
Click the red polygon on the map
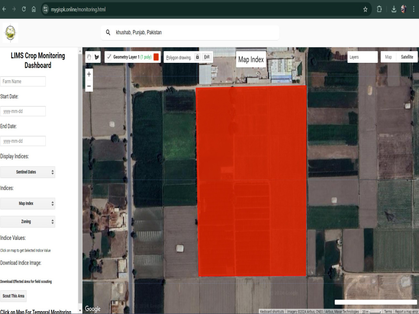coord(252,181)
